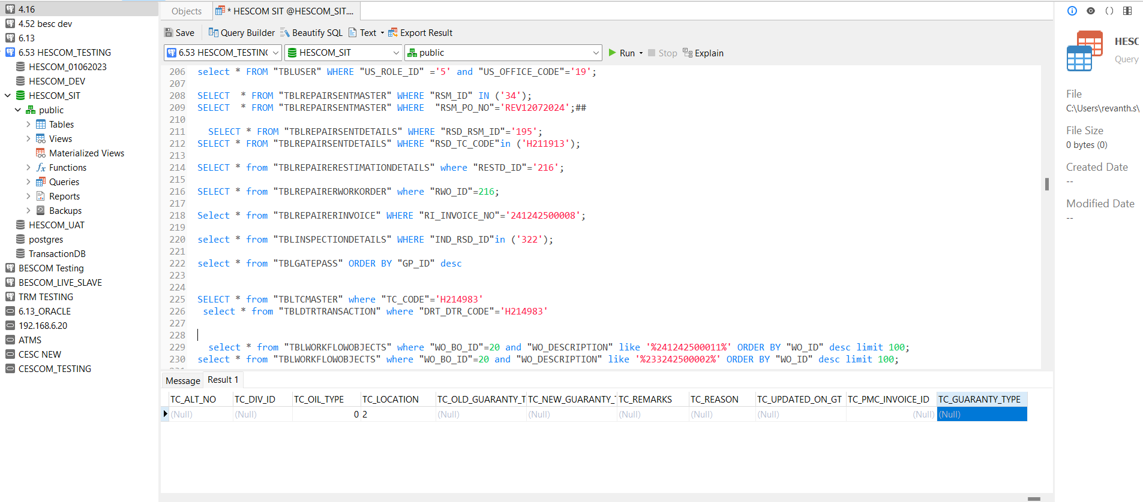Click Beautify SQL

tap(311, 33)
